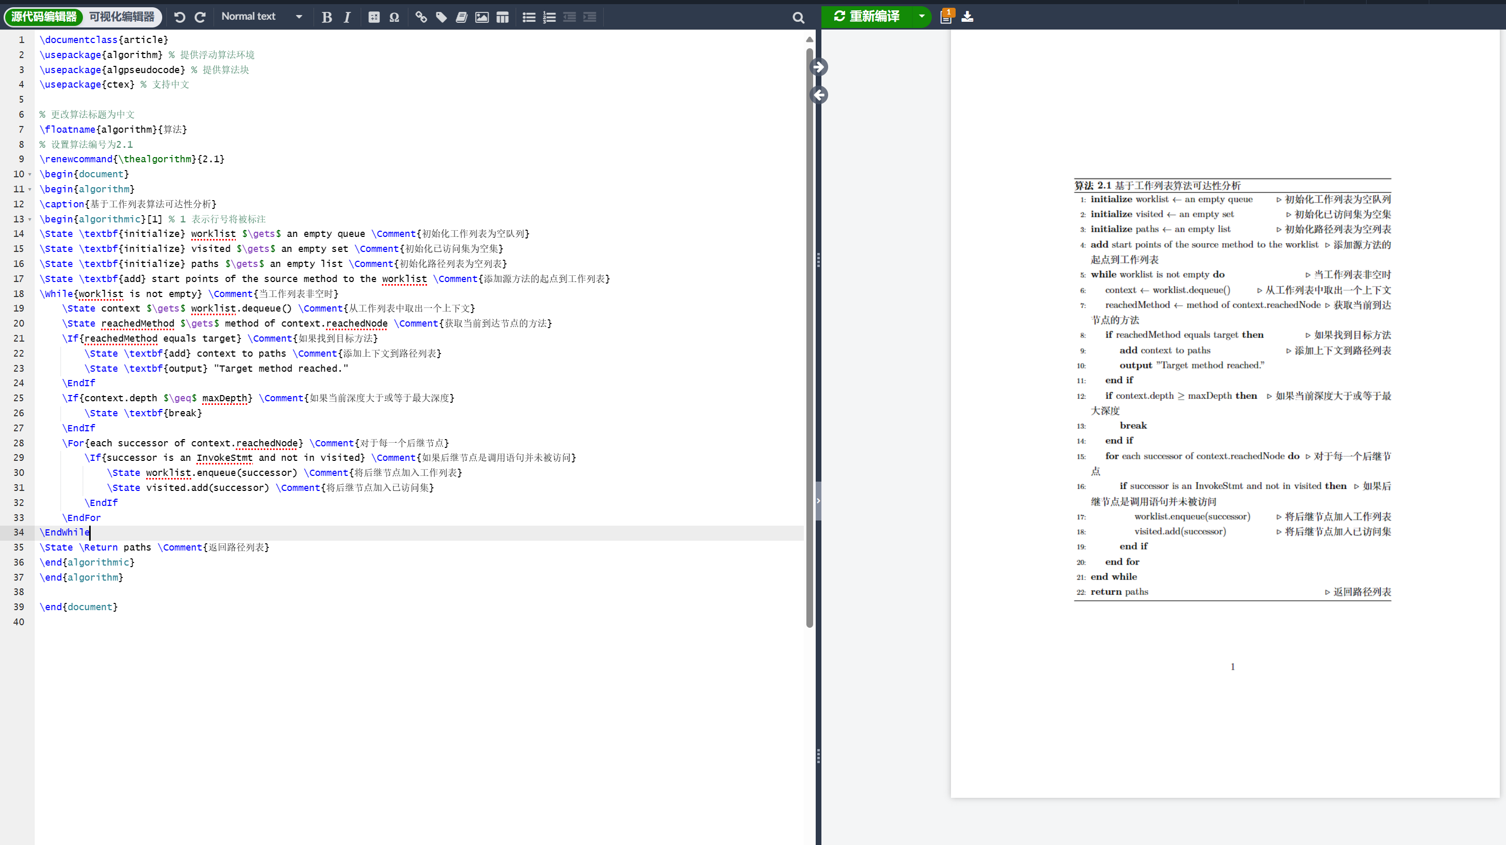
Task: Click the insert table icon
Action: (503, 17)
